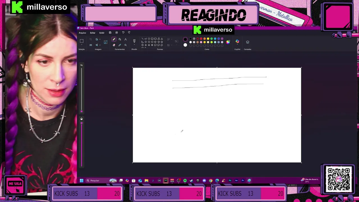Click the Redo arrow
The height and width of the screenshot is (202, 359).
129,33
